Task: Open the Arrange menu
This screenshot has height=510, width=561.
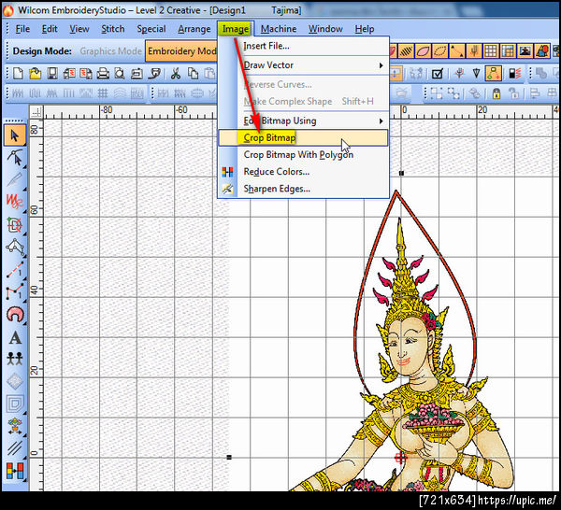Action: tap(194, 29)
